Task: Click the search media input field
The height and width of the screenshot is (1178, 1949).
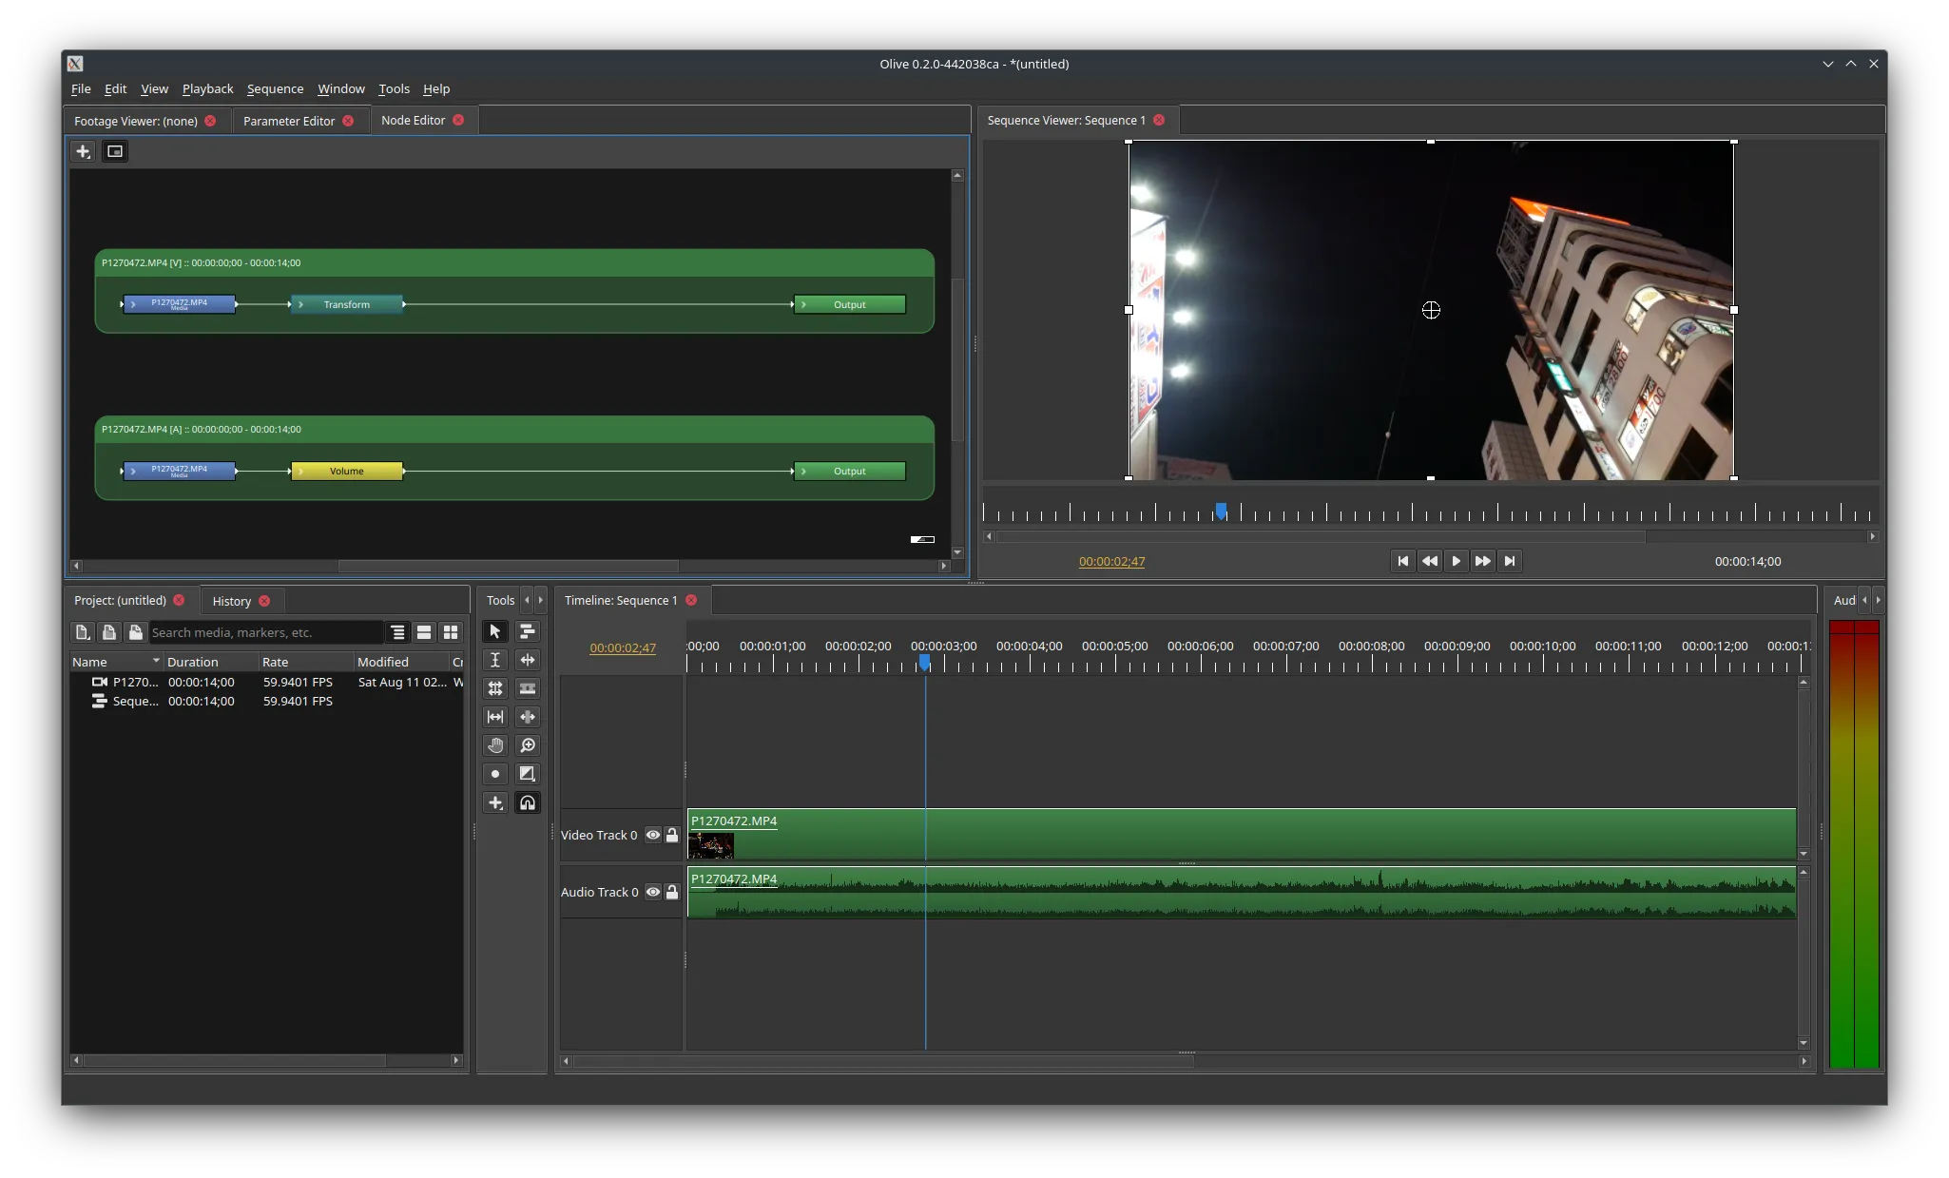Action: coord(264,632)
